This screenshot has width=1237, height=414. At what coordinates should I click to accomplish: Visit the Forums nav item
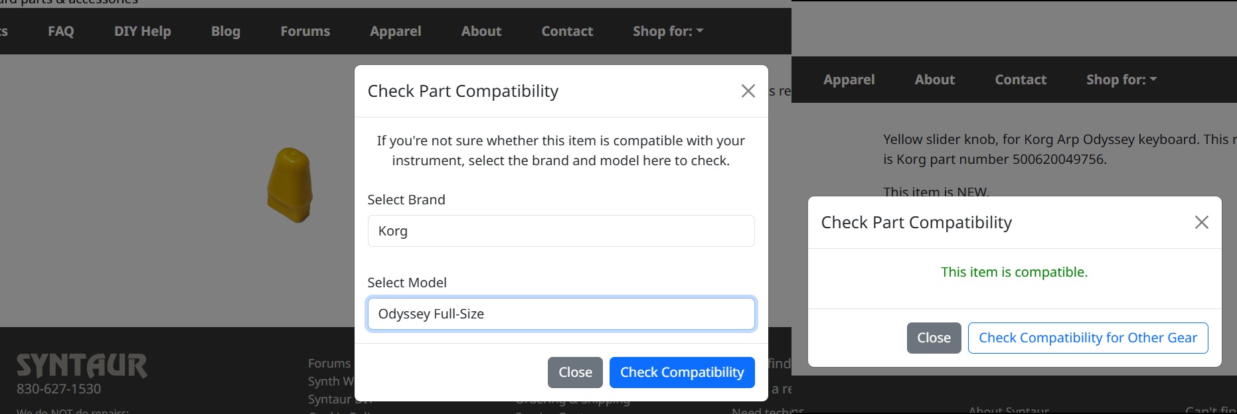[305, 31]
